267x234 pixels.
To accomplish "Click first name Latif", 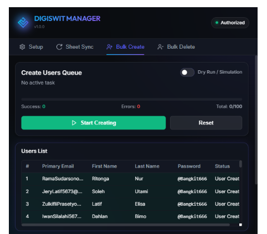I will coord(97,204).
